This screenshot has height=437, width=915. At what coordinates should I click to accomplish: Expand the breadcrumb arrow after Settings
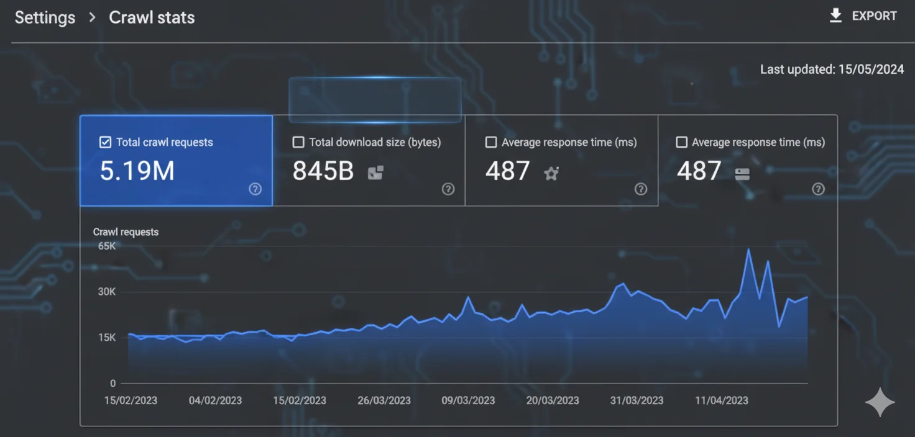(91, 17)
